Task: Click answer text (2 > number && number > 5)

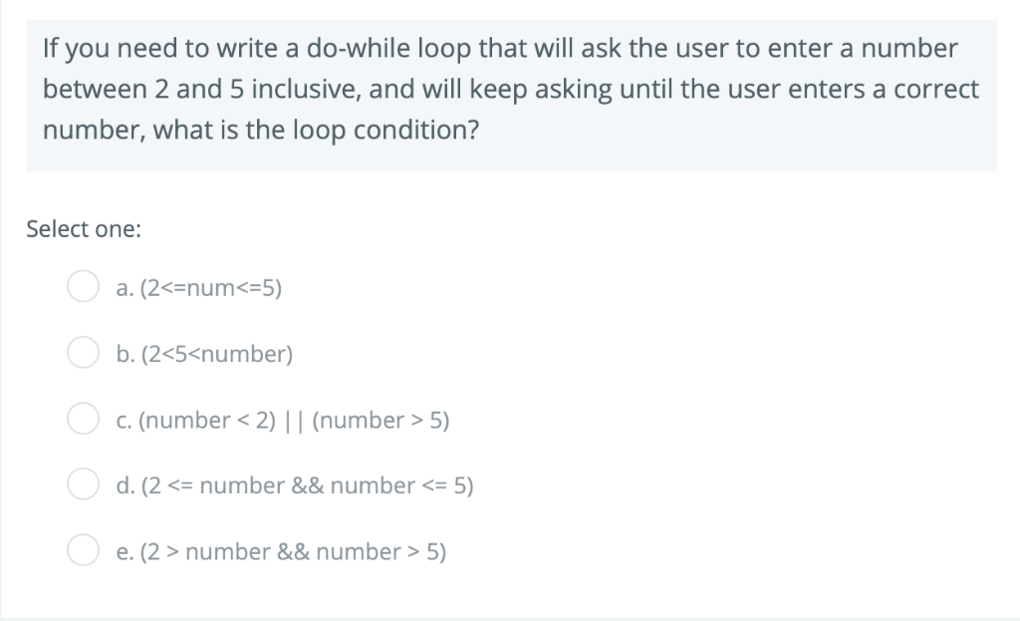Action: [282, 551]
